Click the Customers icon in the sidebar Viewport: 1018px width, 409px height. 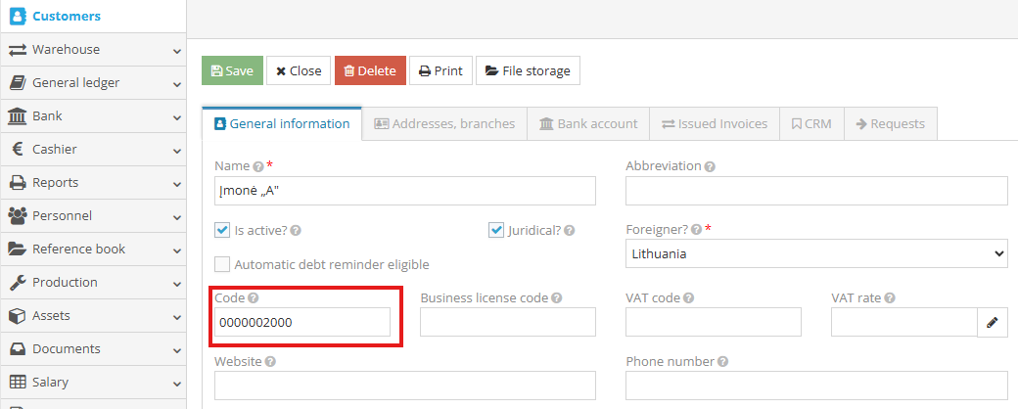pos(17,17)
